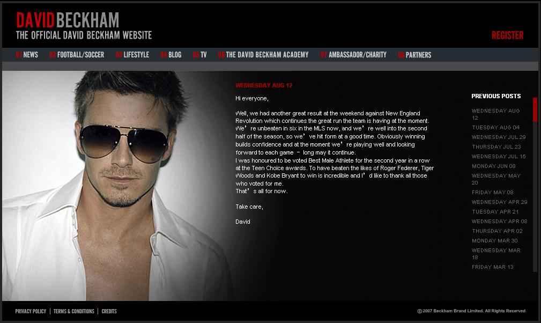541x323 pixels.
Task: Open the 03 Lifestyle section
Action: pos(132,55)
